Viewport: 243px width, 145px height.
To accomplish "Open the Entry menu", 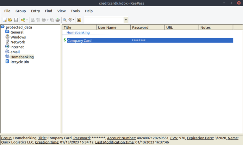I will 35,11.
